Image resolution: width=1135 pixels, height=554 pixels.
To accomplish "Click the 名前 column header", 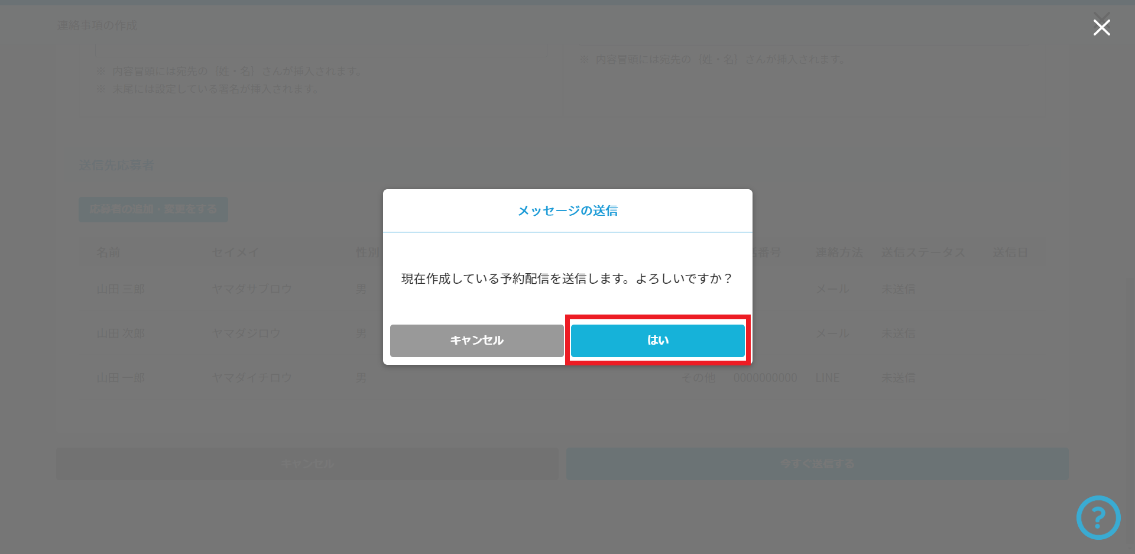I will point(108,252).
